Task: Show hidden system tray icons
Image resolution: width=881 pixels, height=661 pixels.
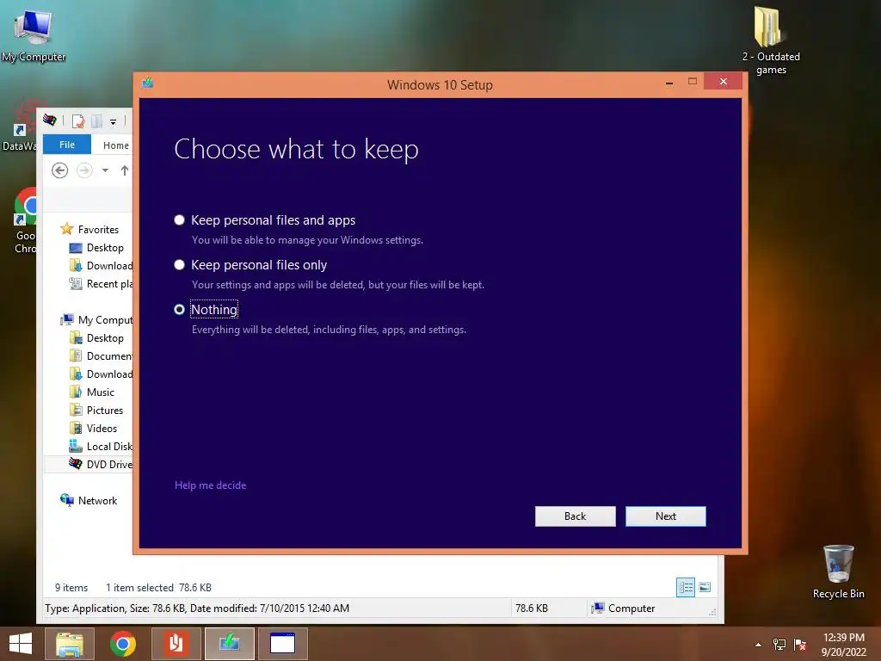Action: click(758, 645)
